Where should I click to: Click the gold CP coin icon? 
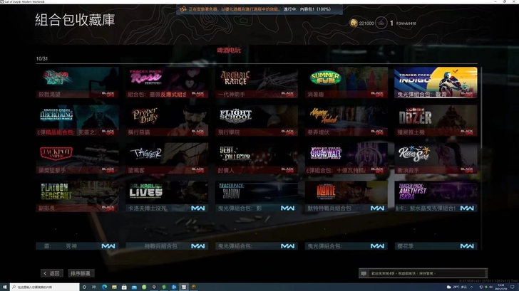coord(354,23)
